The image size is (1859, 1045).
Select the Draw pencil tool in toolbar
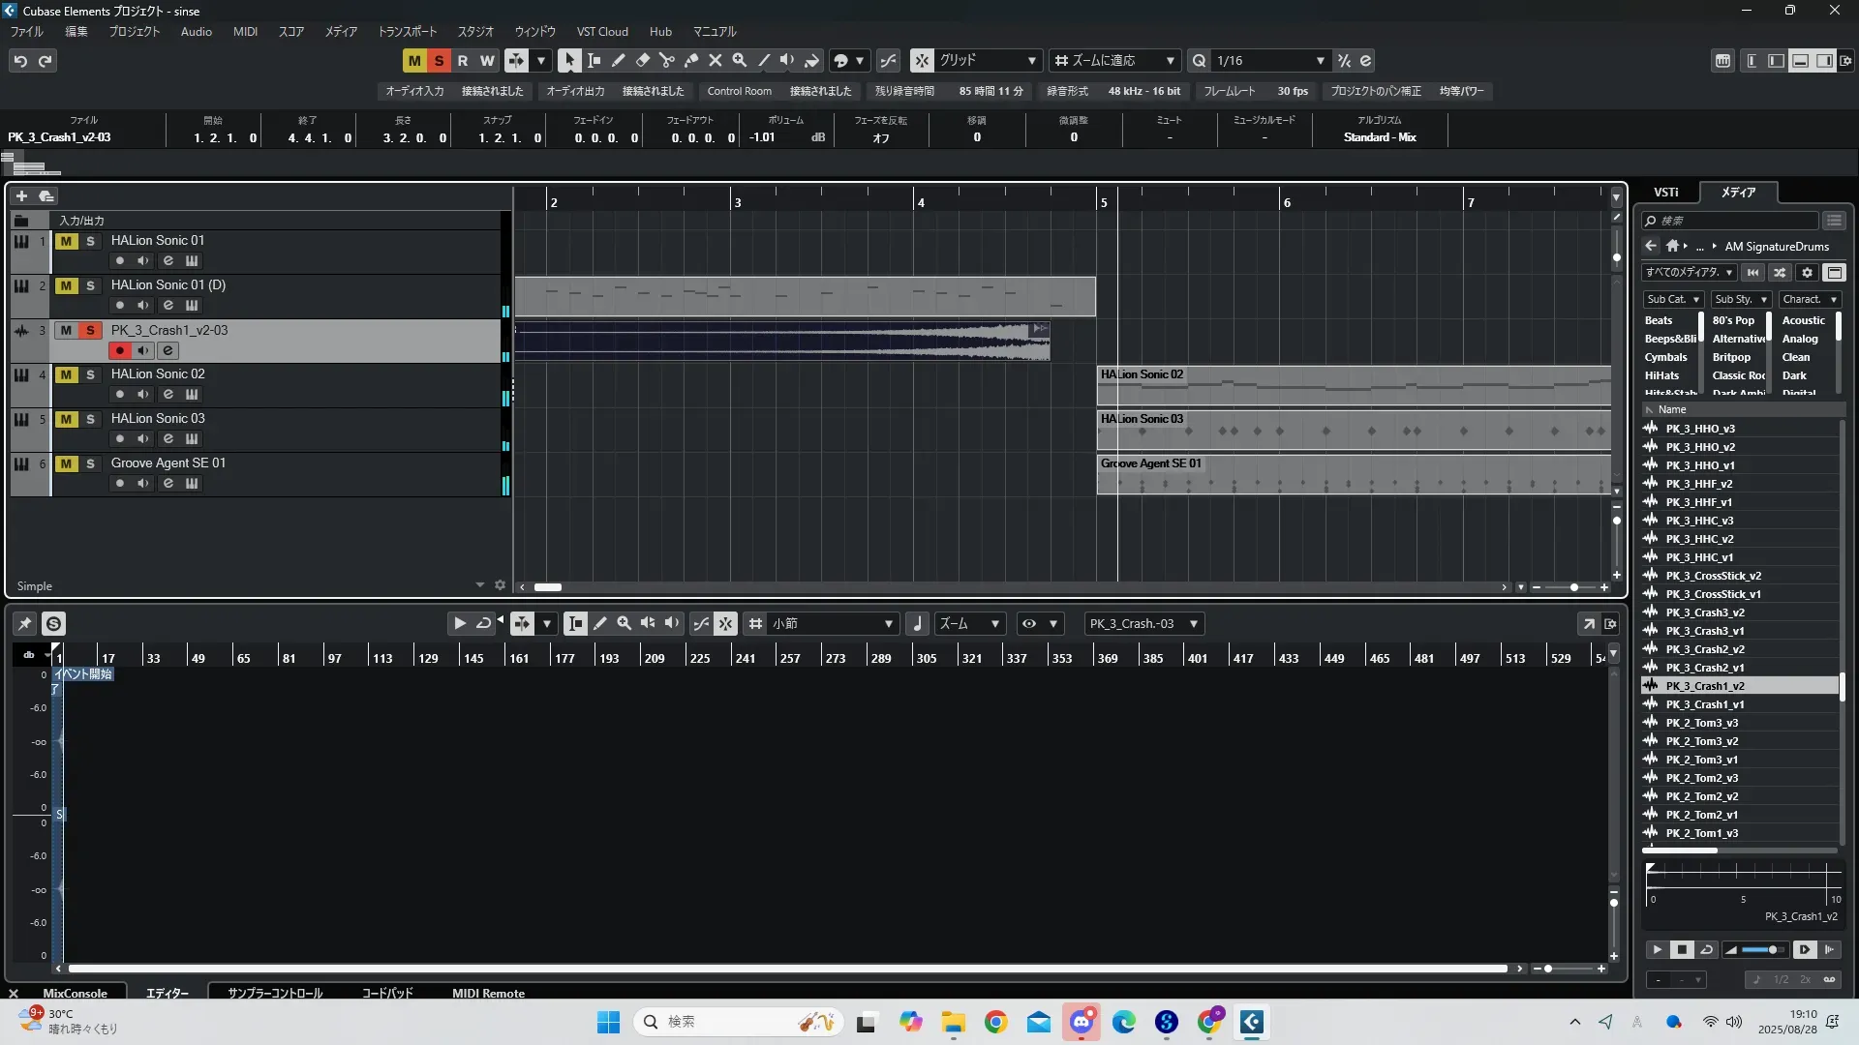(619, 60)
